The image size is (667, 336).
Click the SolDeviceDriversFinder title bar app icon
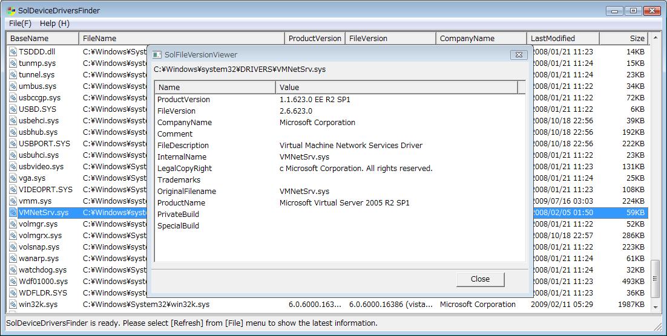(x=11, y=11)
